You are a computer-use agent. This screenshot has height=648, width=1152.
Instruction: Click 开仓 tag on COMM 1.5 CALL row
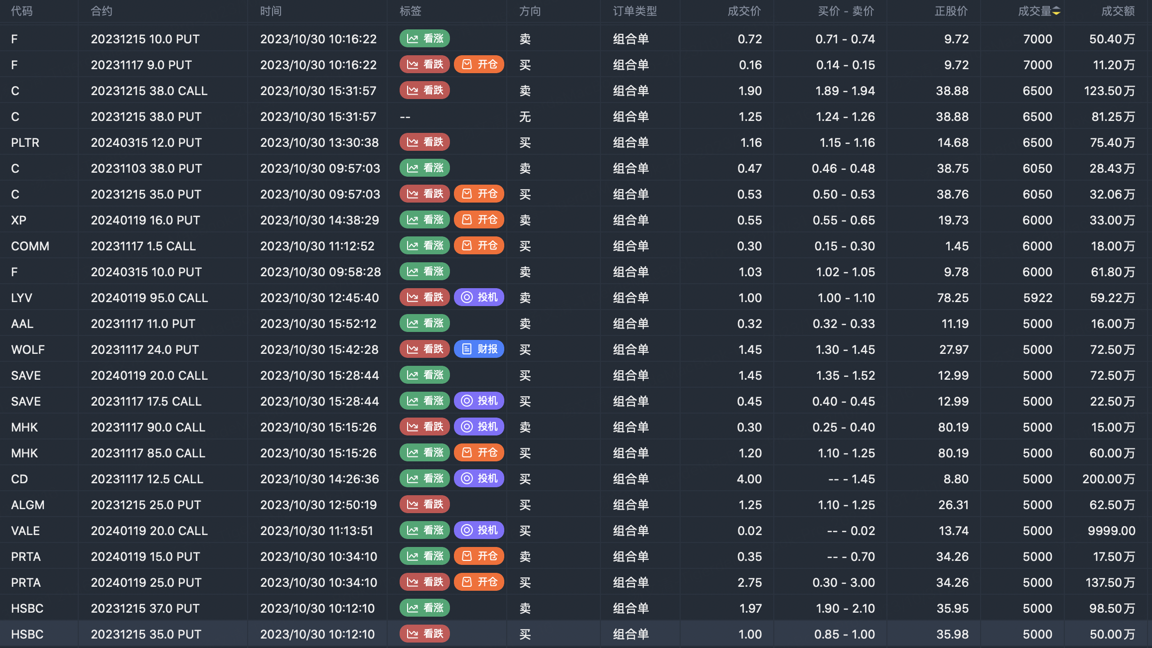479,246
